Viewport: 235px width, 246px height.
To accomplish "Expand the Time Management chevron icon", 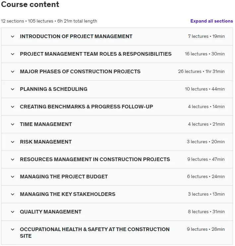I will (x=13, y=124).
